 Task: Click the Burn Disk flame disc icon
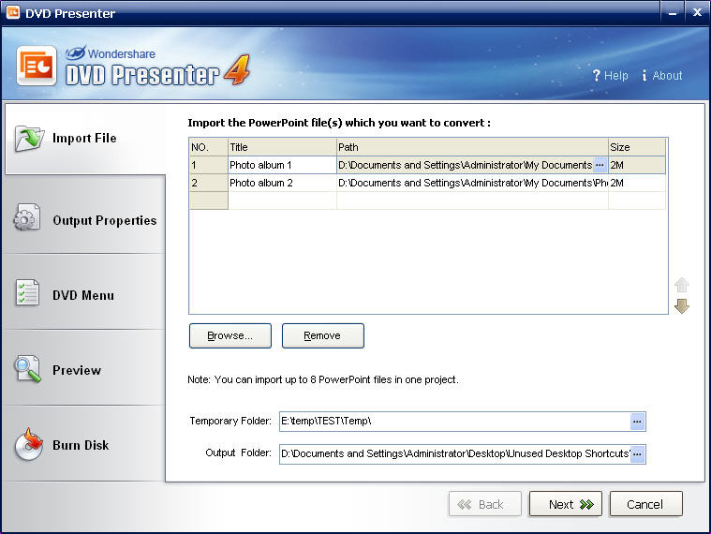tap(28, 444)
